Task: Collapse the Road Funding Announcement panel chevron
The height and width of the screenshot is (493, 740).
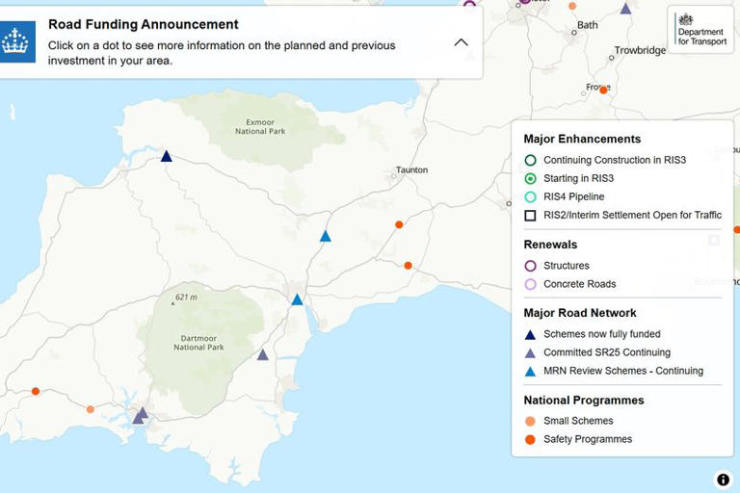Action: [461, 42]
